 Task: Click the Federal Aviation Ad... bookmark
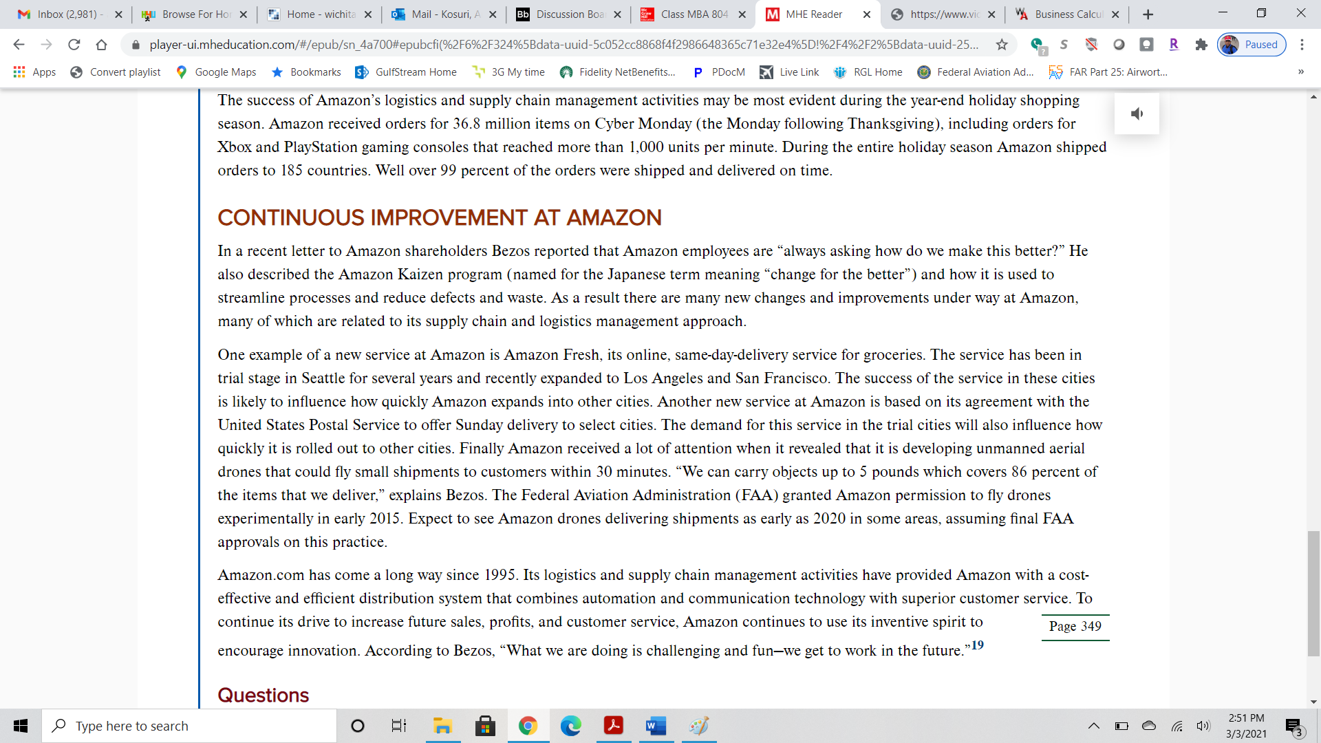[976, 72]
